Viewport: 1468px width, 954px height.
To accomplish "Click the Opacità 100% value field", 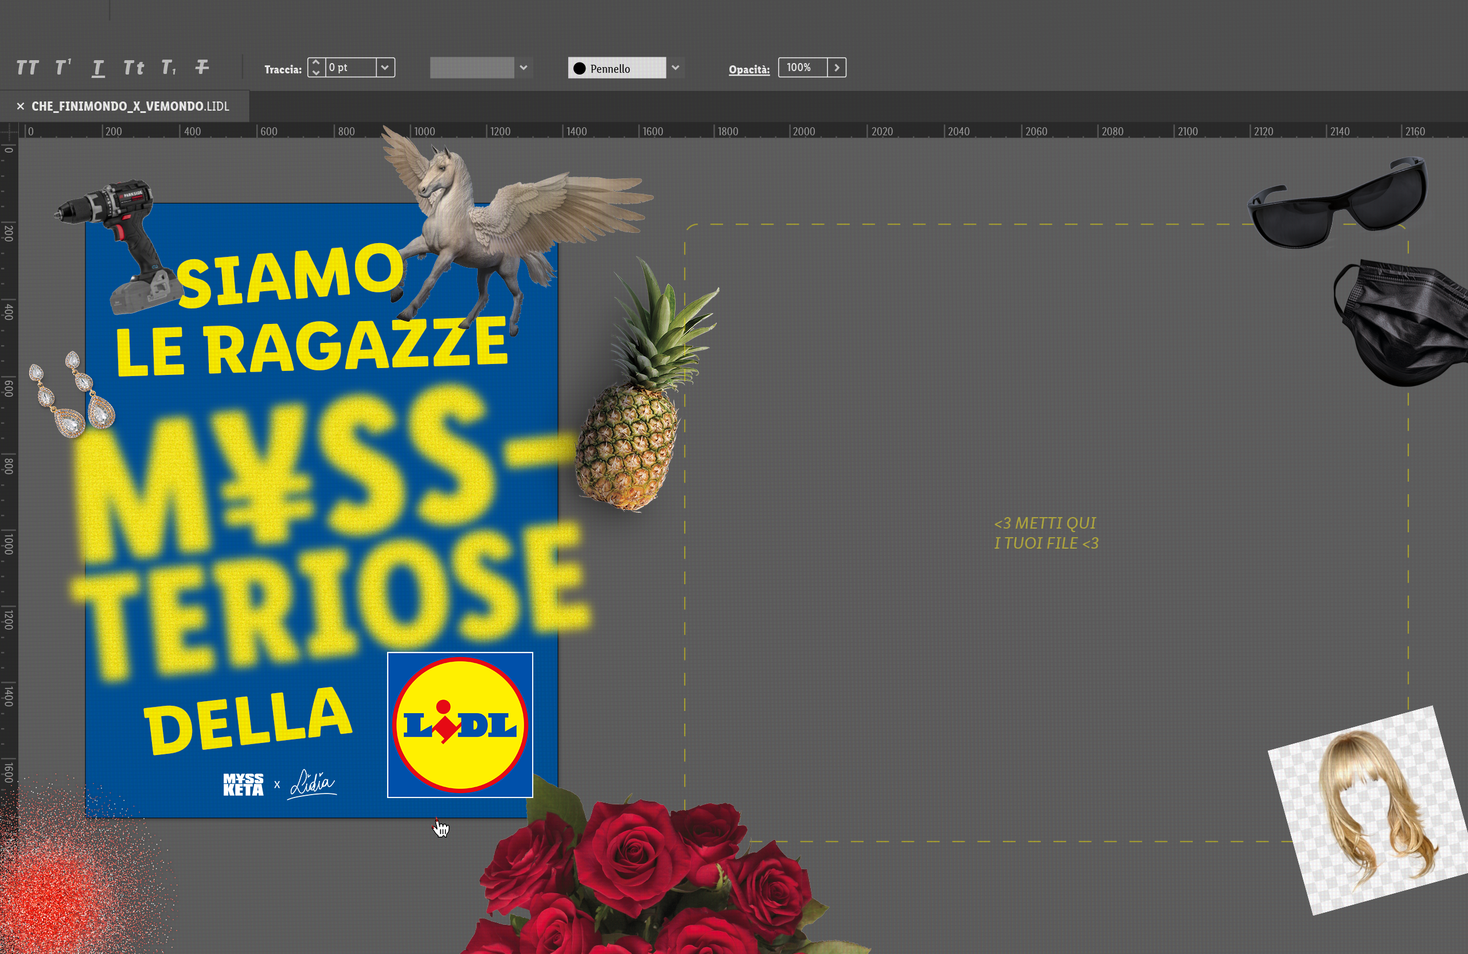I will point(802,67).
